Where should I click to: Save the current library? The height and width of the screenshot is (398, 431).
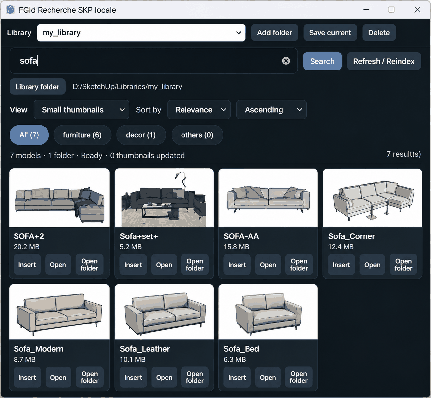pyautogui.click(x=330, y=33)
